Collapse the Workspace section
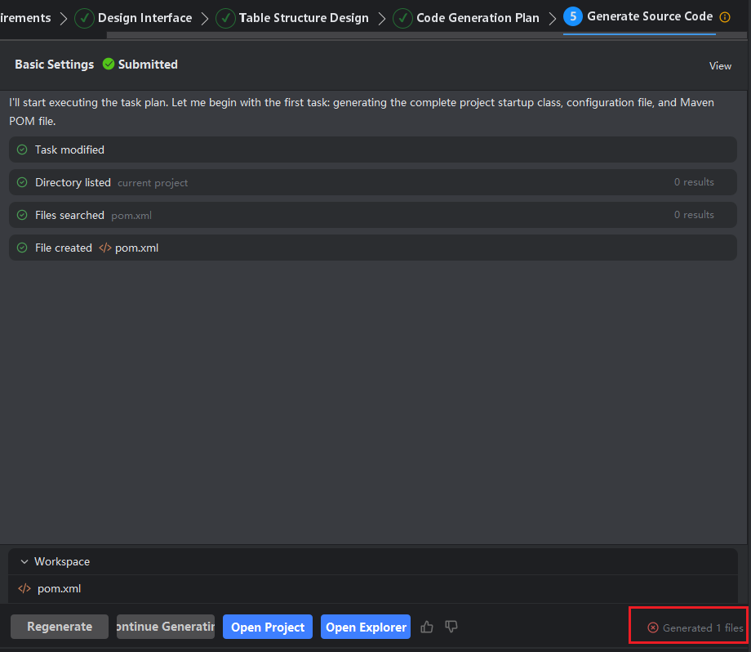Viewport: 751px width, 652px height. [24, 562]
